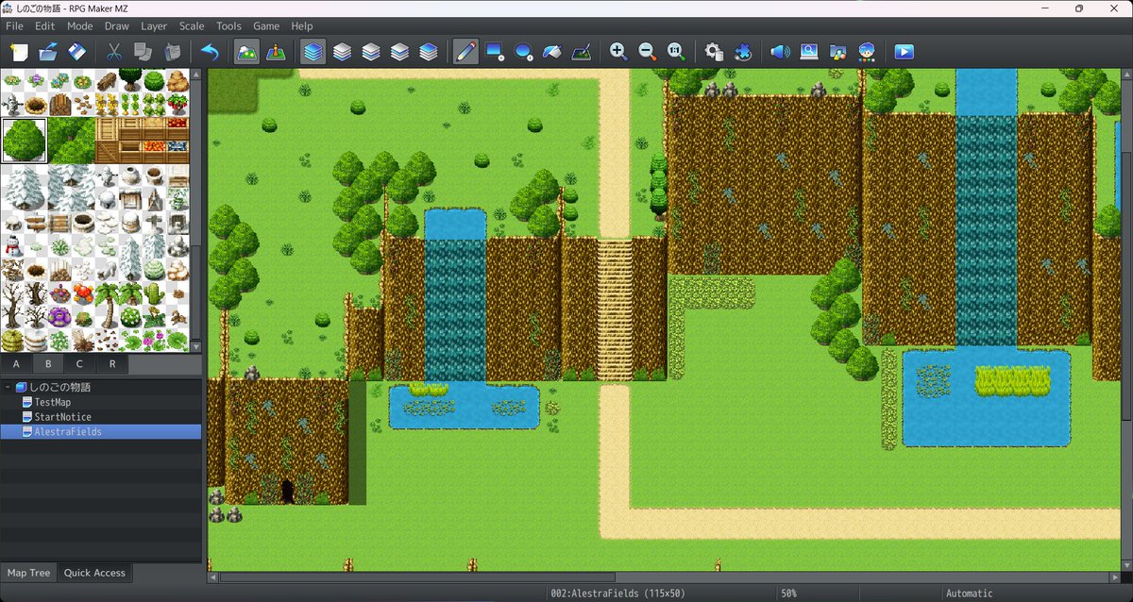The width and height of the screenshot is (1133, 602).
Task: Reset map to actual size 1:1
Action: [x=677, y=52]
